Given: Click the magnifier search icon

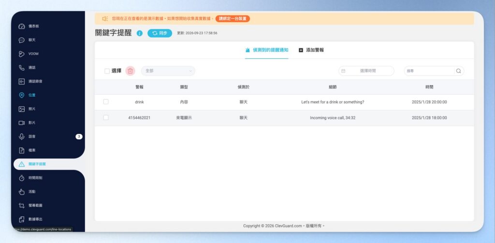Looking at the screenshot, I should tap(458, 71).
